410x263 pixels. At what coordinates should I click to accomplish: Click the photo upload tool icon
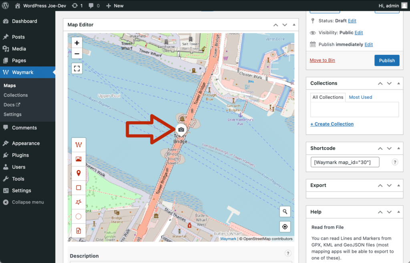point(78,159)
